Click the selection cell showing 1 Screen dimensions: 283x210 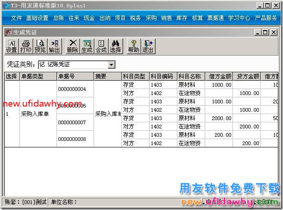click(12, 114)
